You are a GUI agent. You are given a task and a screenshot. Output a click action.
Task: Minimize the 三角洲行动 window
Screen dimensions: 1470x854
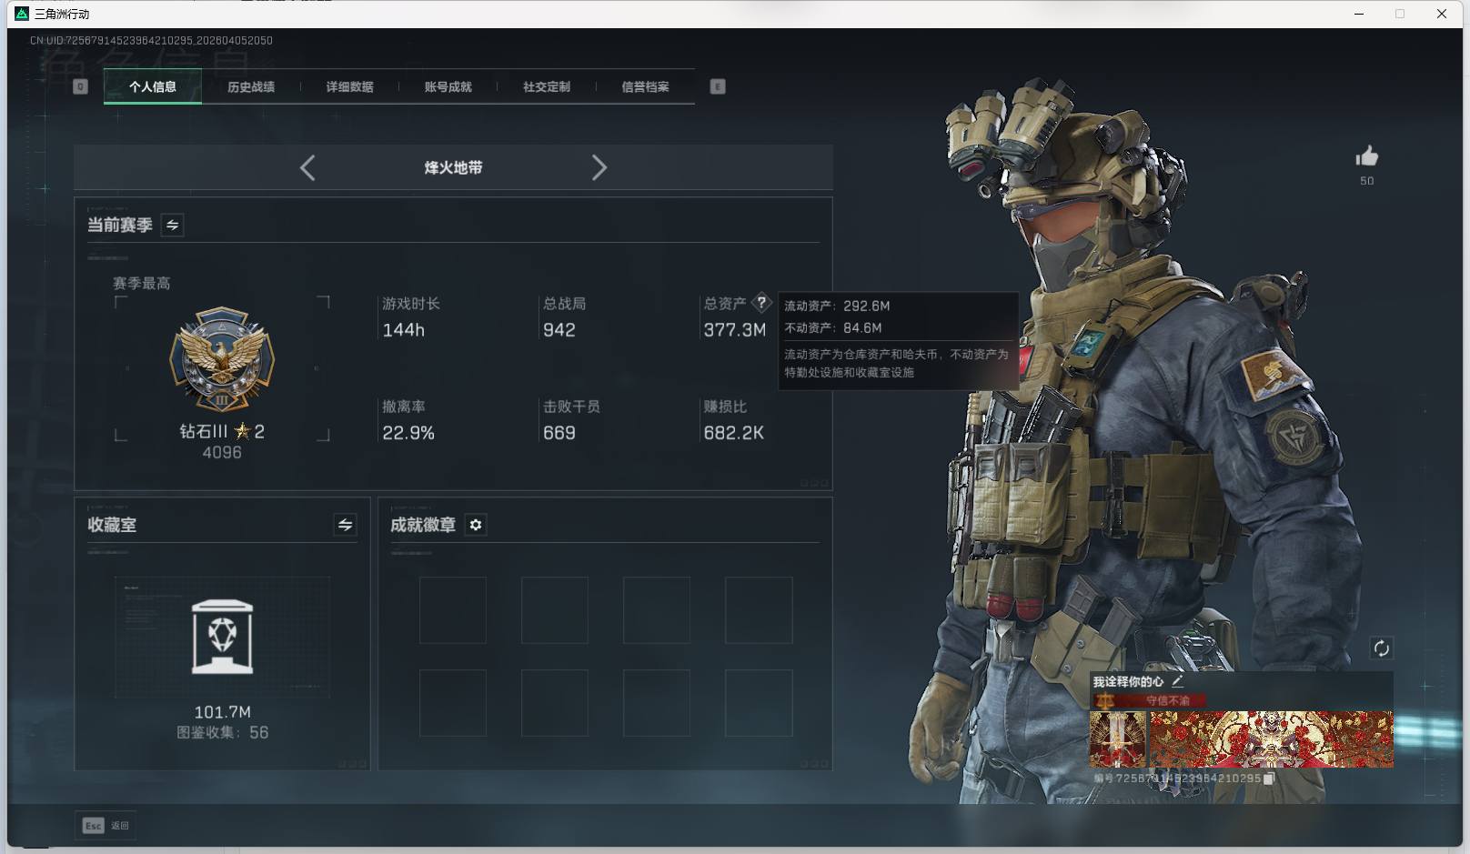point(1359,14)
